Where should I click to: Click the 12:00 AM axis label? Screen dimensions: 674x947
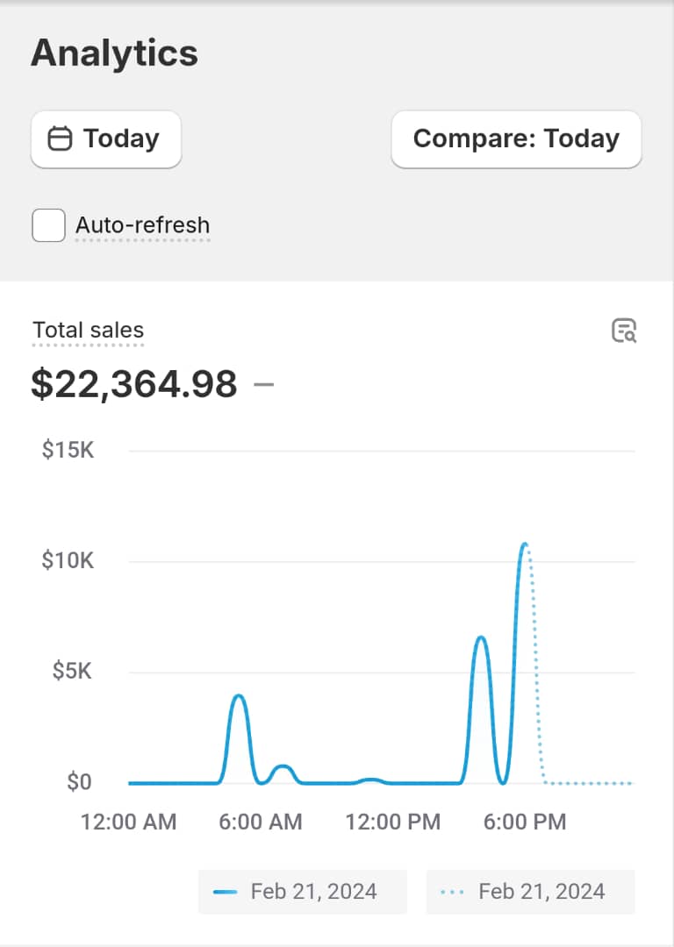[128, 822]
